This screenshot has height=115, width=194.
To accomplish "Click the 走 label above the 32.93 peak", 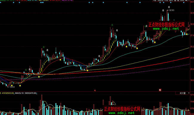I will [x=169, y=7].
